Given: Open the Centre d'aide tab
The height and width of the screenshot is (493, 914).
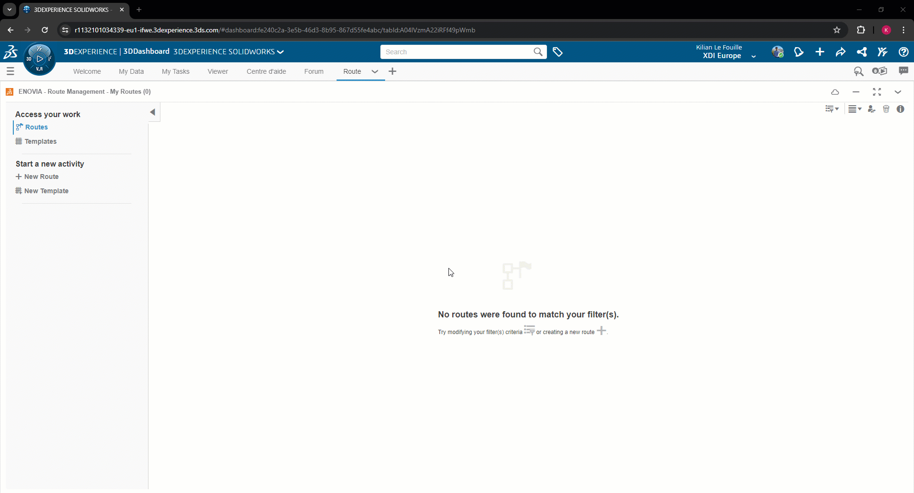Looking at the screenshot, I should (266, 71).
